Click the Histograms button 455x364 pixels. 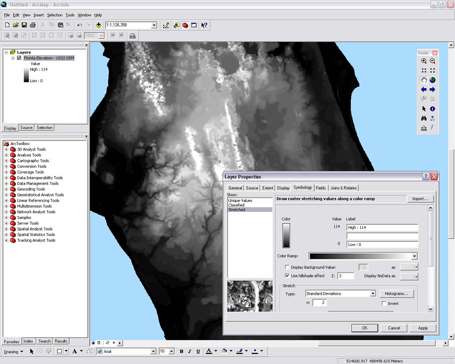(398, 294)
